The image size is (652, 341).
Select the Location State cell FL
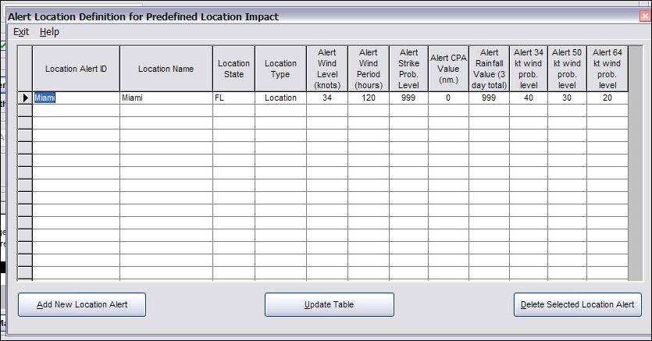233,98
